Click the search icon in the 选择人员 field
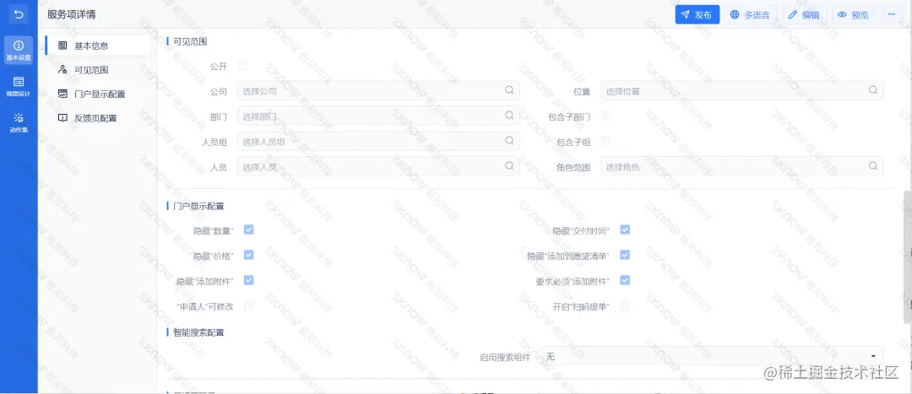The height and width of the screenshot is (394, 912). [509, 165]
